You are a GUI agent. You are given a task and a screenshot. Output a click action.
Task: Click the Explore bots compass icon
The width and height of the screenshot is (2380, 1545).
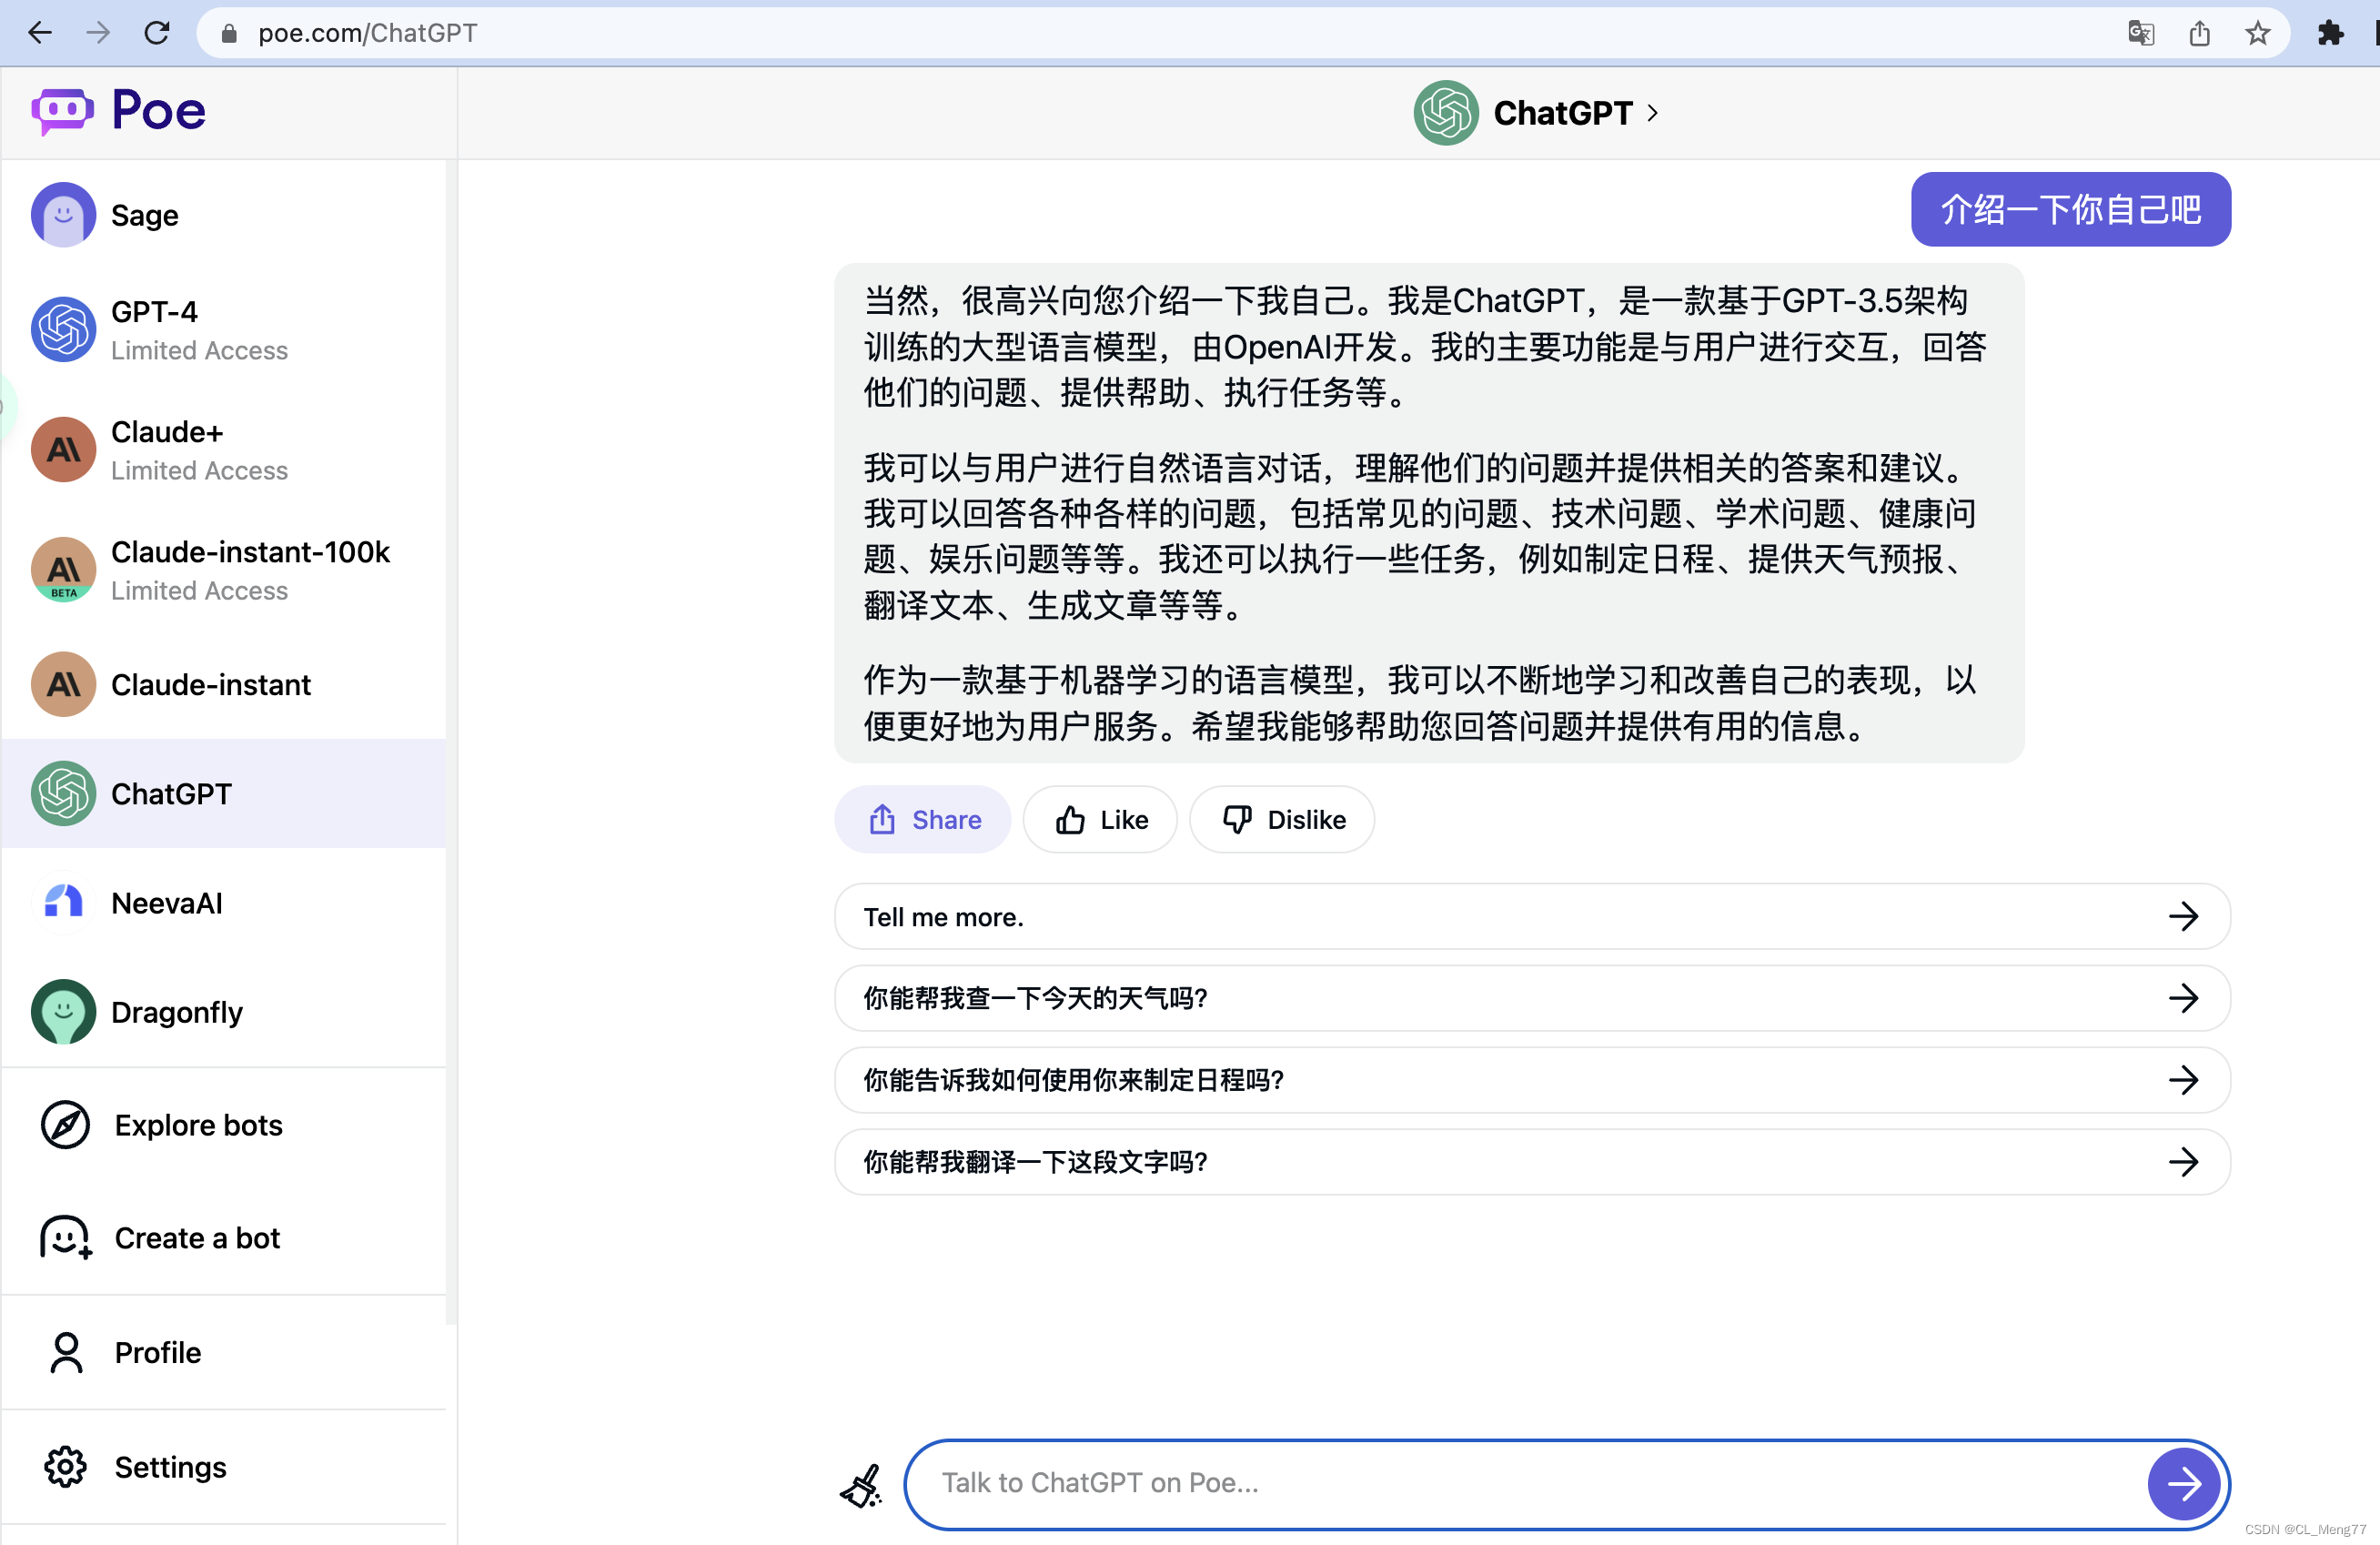[65, 1125]
